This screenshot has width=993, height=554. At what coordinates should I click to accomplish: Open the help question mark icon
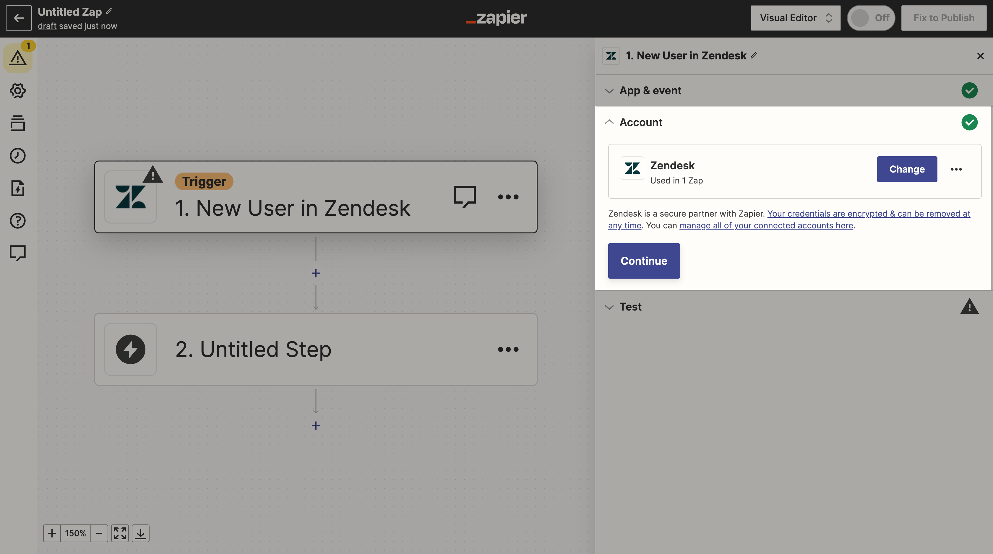[x=18, y=221]
